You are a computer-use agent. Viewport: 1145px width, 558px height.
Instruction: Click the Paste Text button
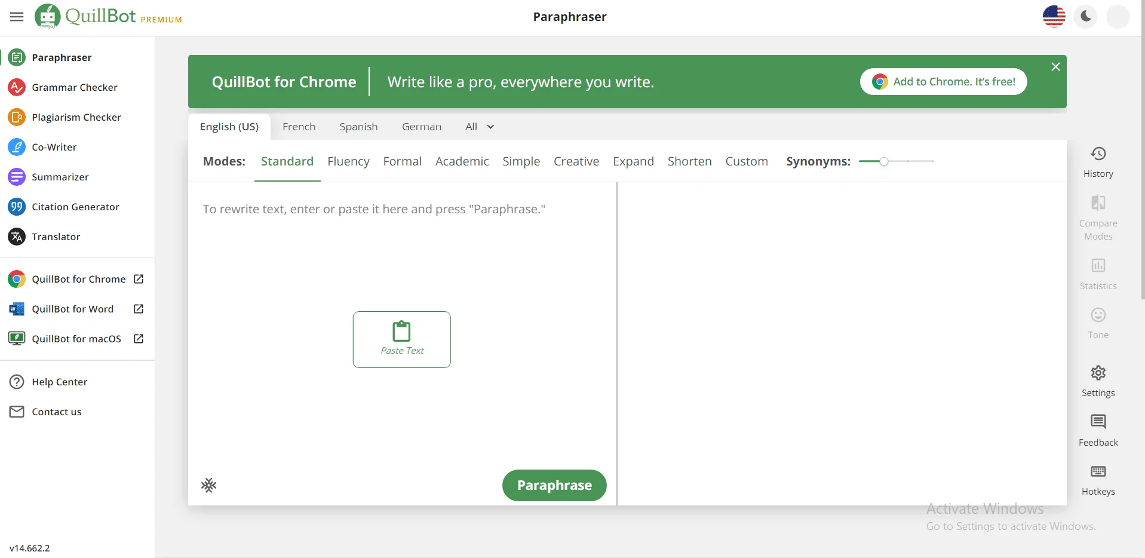[x=402, y=339]
